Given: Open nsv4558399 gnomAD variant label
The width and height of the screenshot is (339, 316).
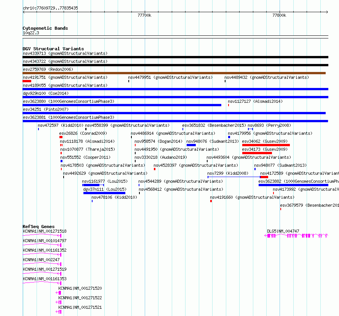Looking at the screenshot, I should (127, 125).
